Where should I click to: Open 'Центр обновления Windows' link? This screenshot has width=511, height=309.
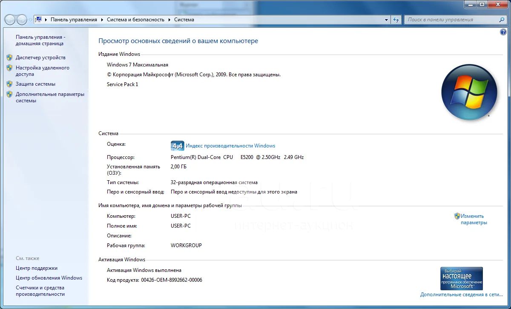49,278
